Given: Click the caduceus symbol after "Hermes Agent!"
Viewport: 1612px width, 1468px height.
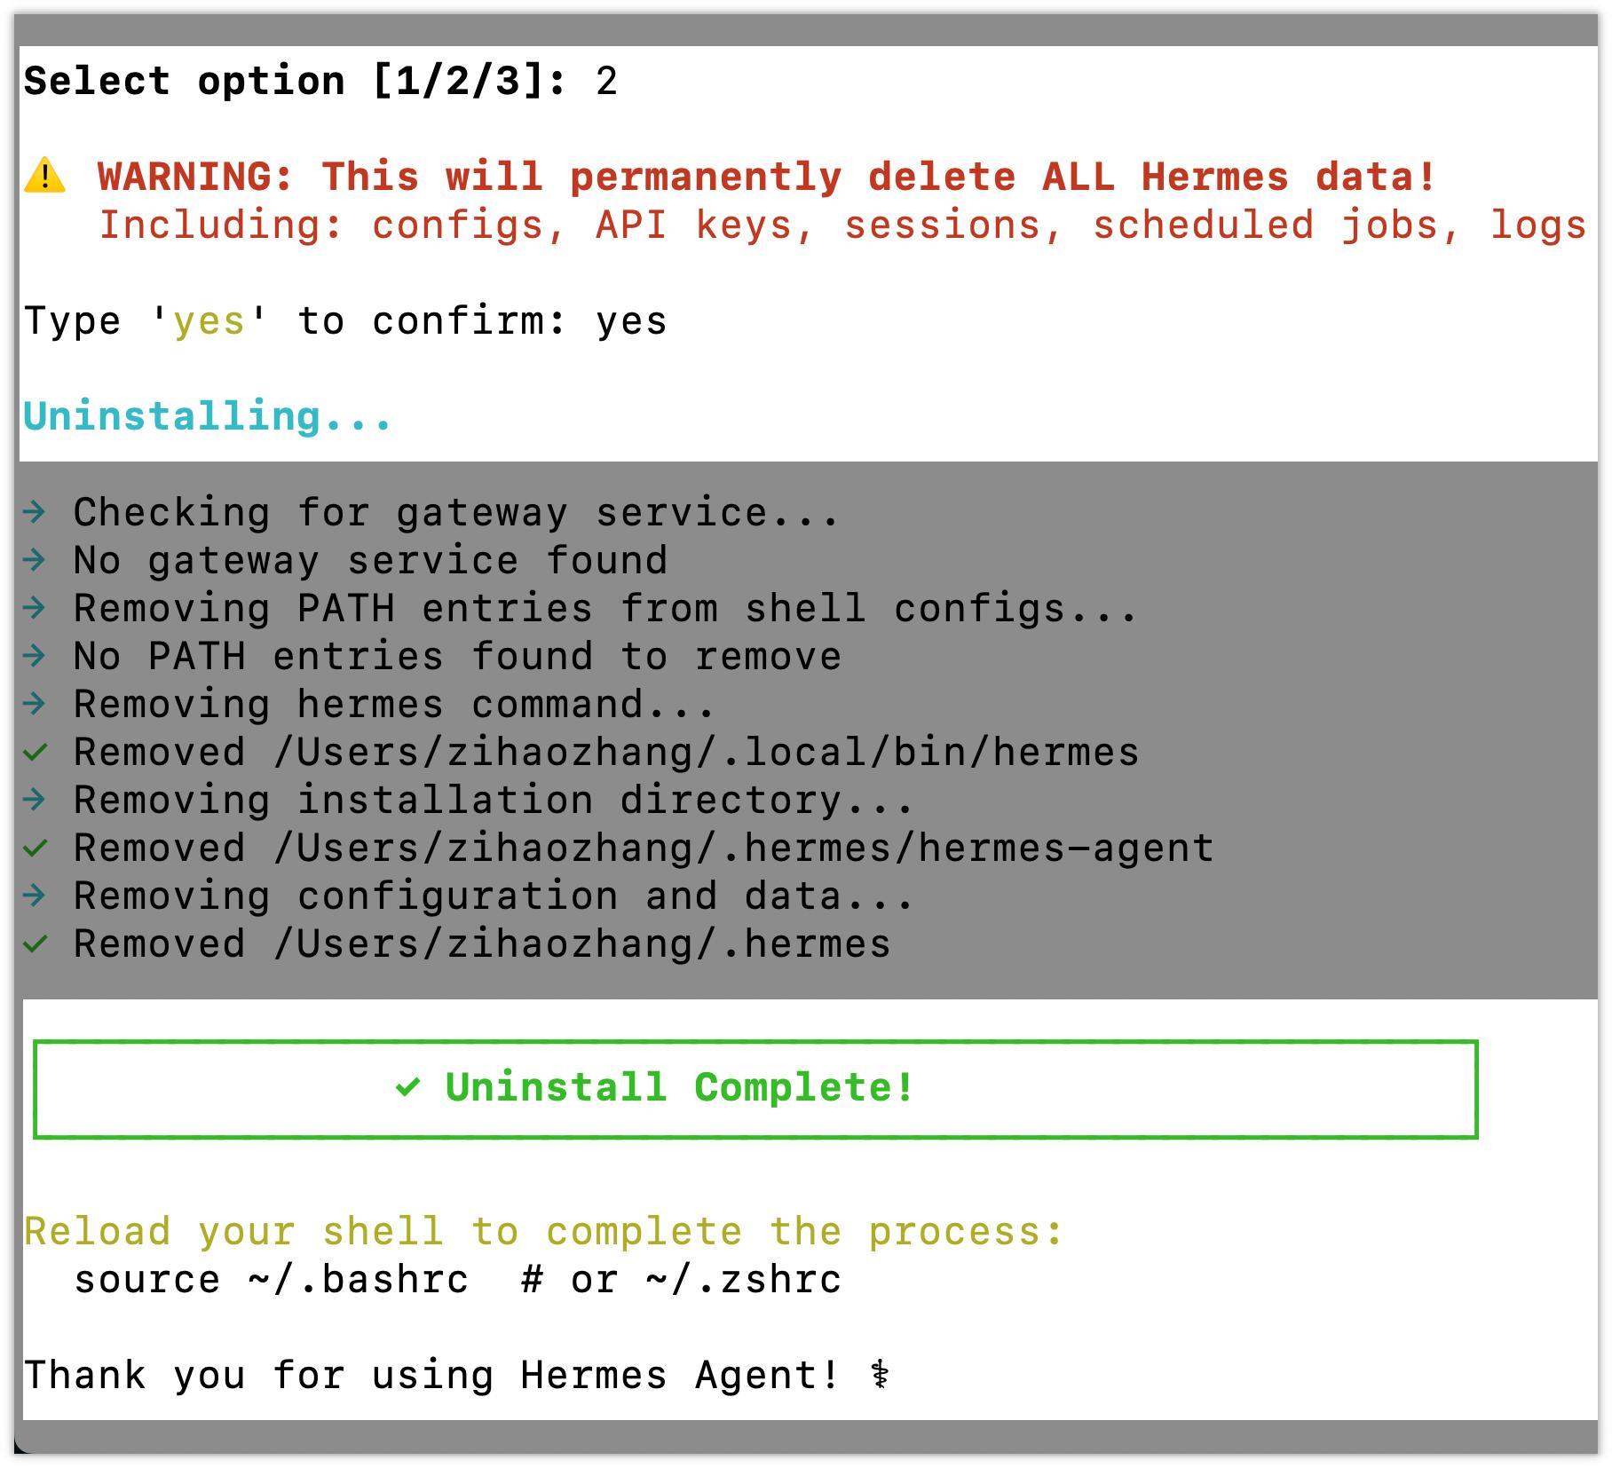Looking at the screenshot, I should (x=880, y=1375).
